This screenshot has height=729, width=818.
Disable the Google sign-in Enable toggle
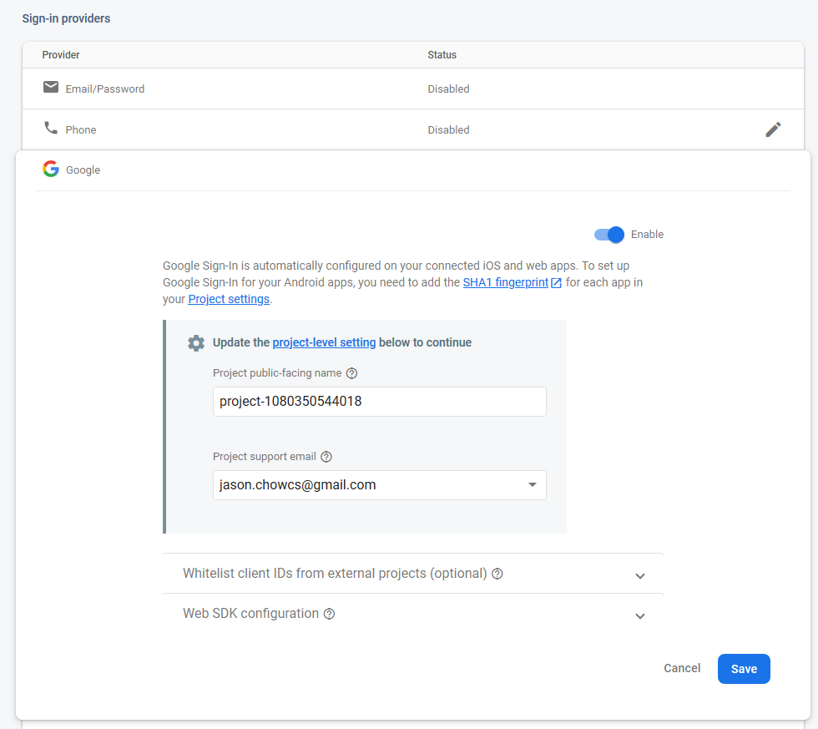pos(610,235)
